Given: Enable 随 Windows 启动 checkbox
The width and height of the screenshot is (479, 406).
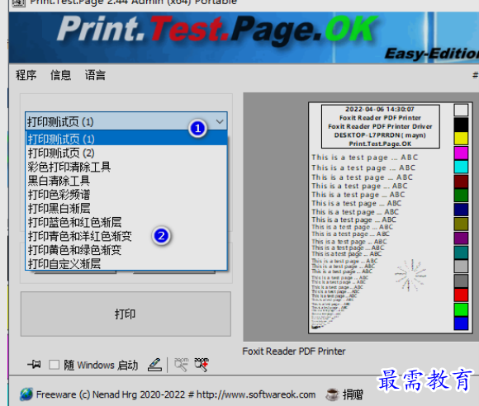Looking at the screenshot, I should click(54, 365).
